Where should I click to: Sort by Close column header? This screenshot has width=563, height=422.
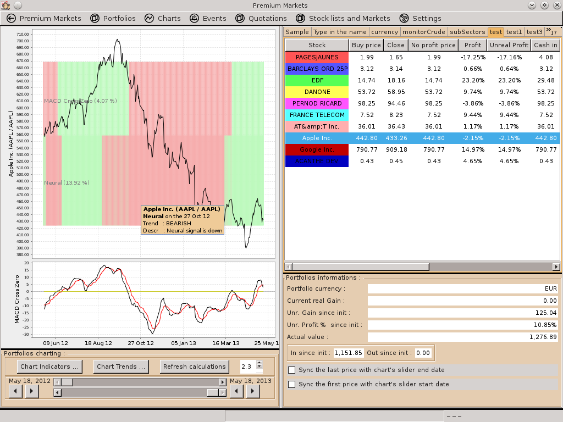coord(396,45)
